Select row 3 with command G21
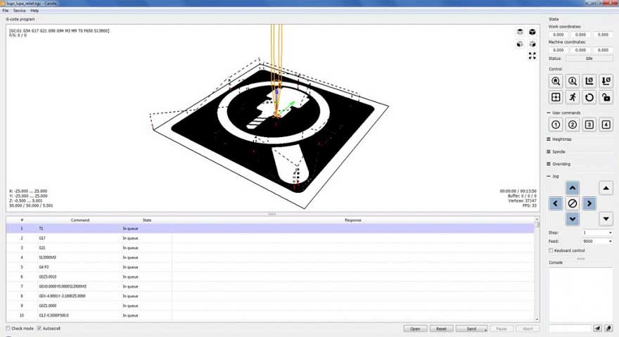This screenshot has height=337, width=619. pos(269,248)
